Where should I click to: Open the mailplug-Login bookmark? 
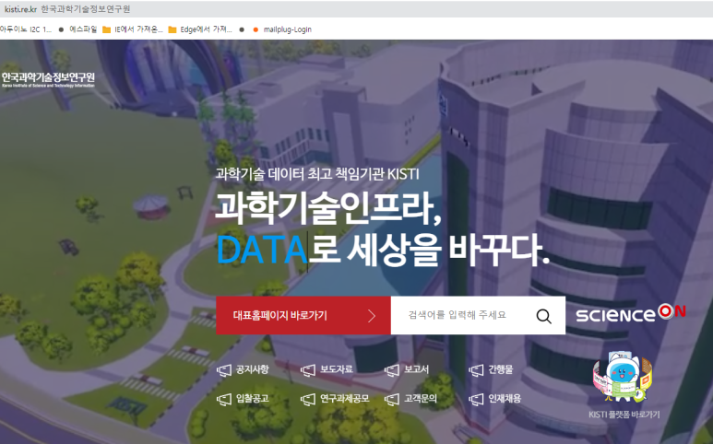282,29
